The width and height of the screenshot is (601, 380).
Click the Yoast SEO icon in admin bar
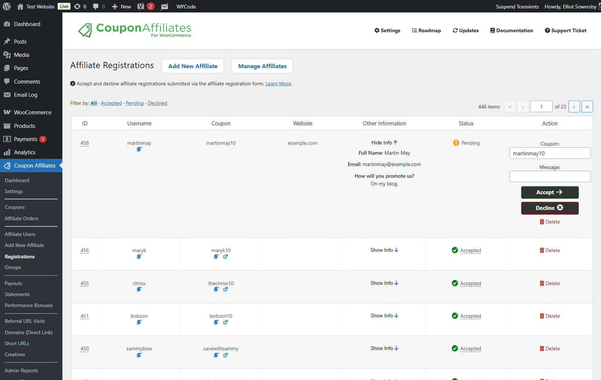[x=141, y=7]
